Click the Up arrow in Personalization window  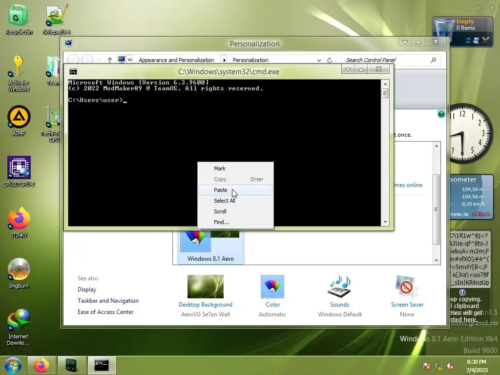coord(110,60)
